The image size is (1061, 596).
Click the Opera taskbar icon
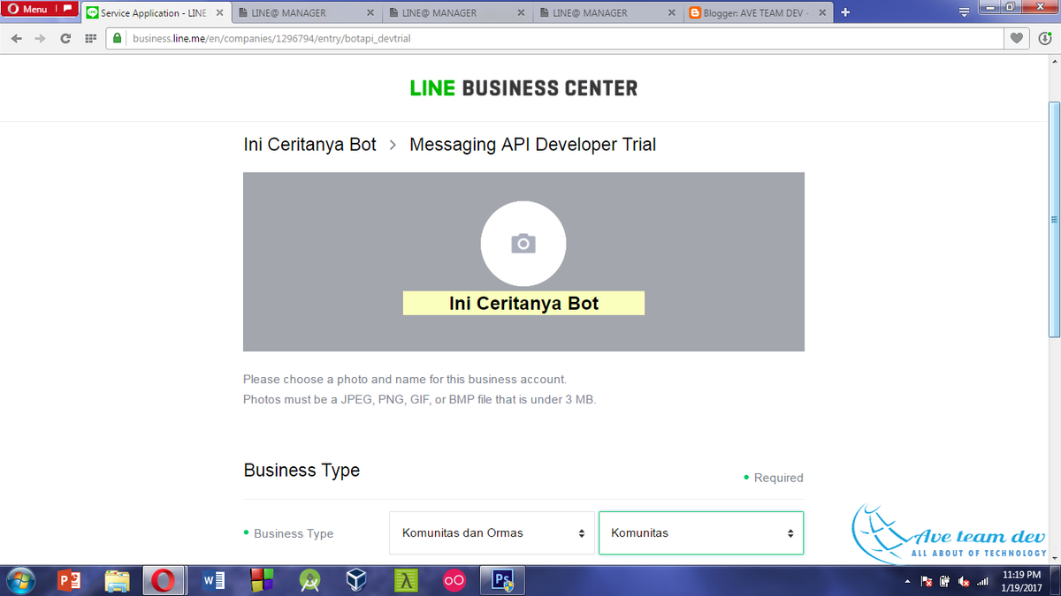point(162,581)
